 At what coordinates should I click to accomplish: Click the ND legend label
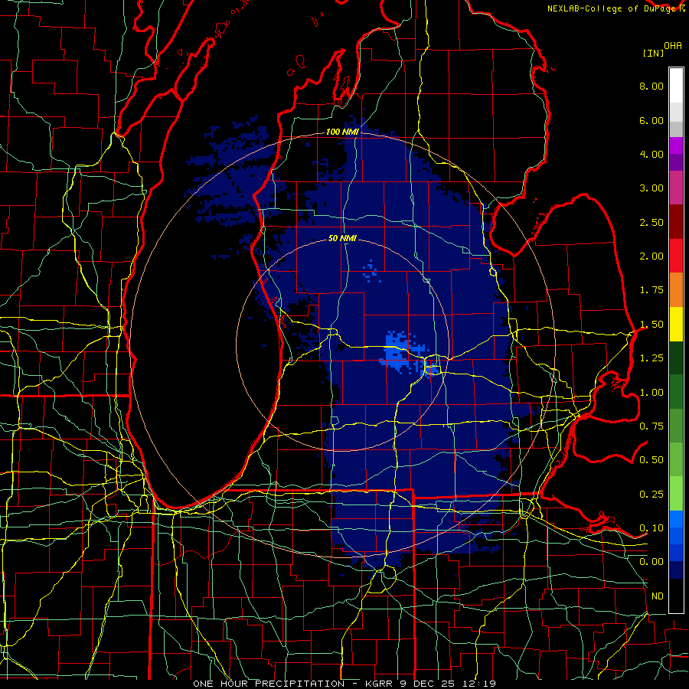pyautogui.click(x=658, y=596)
